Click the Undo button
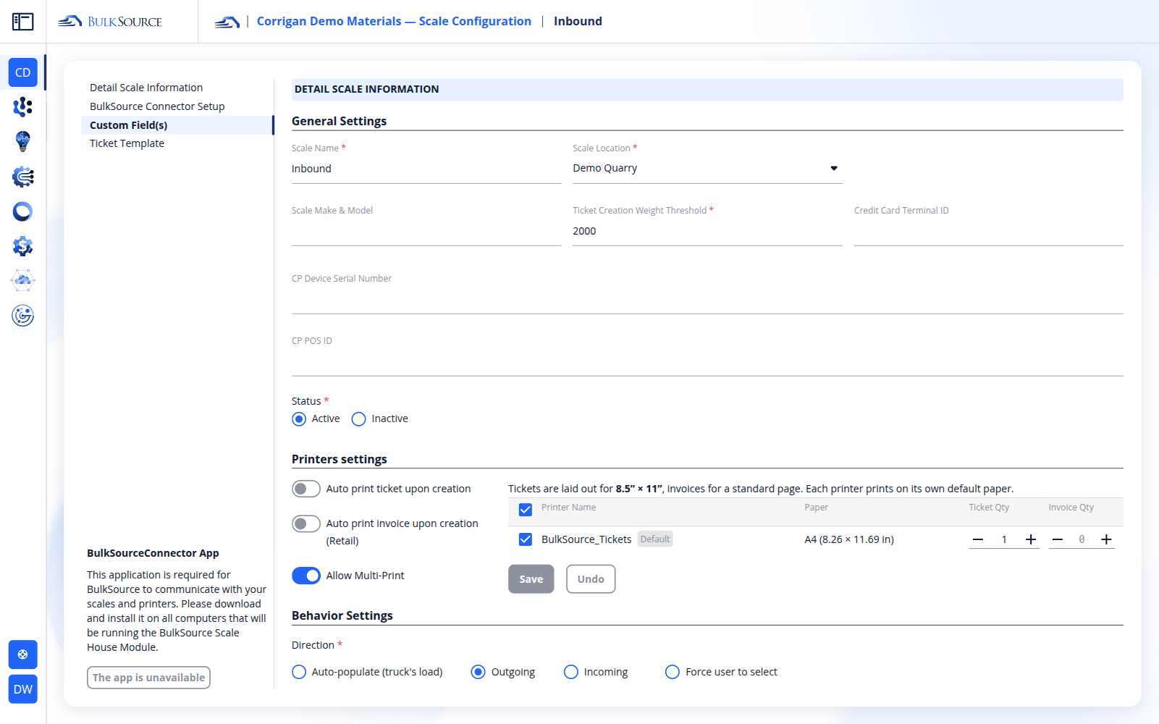This screenshot has width=1159, height=724. pos(591,579)
